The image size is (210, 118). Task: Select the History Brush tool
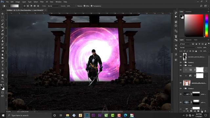click(2, 45)
